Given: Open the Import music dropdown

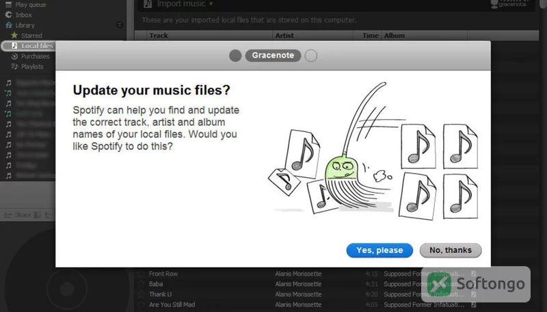Looking at the screenshot, I should 185,4.
